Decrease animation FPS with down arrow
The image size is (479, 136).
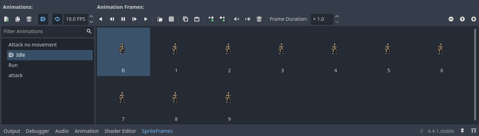point(91,21)
